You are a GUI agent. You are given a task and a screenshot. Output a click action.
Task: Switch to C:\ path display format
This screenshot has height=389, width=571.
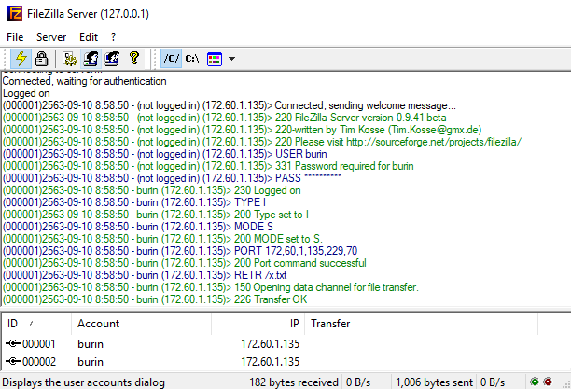pyautogui.click(x=192, y=58)
